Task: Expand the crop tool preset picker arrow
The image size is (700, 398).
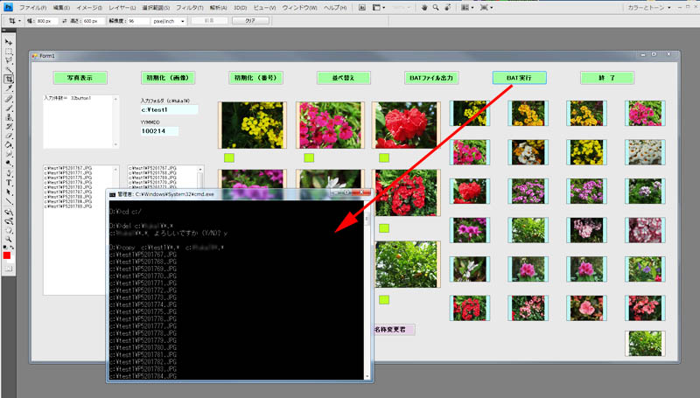Action: pyautogui.click(x=18, y=20)
